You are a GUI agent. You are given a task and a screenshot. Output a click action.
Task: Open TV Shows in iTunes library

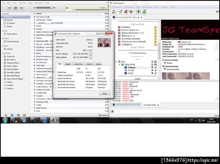coord(11,23)
